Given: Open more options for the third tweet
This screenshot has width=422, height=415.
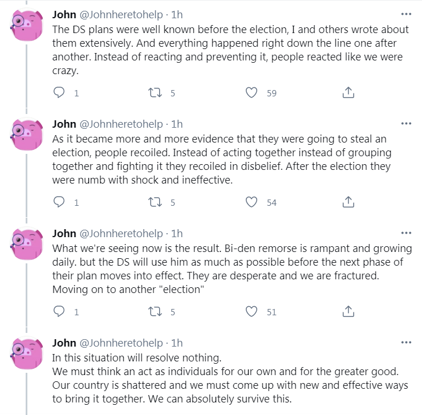Looking at the screenshot, I should [406, 233].
